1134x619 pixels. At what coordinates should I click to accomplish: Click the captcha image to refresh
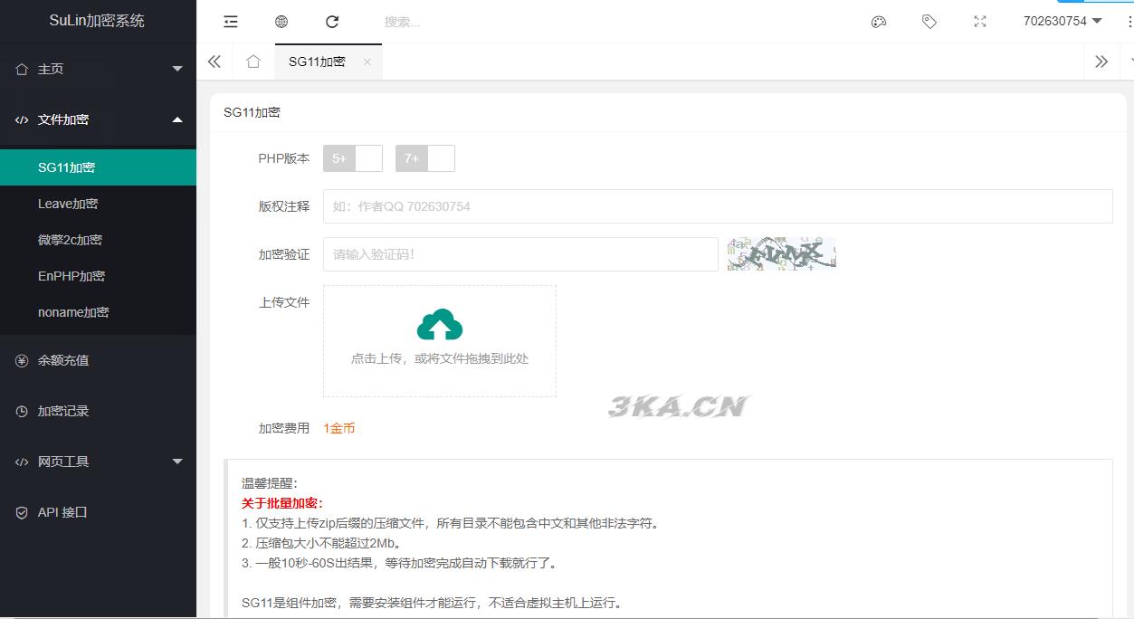[781, 254]
